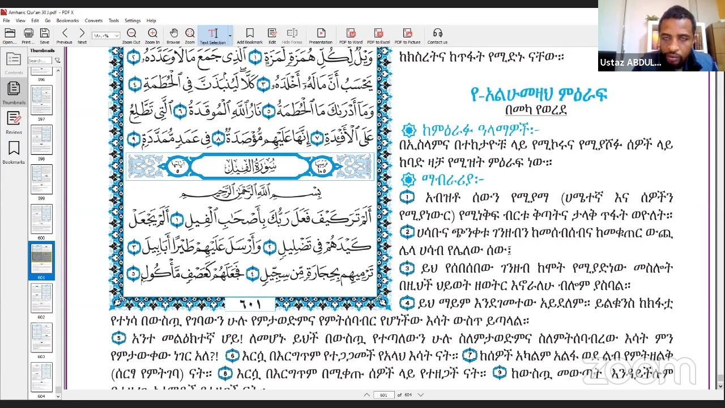Select page 602 thumbnail
This screenshot has width=725, height=408.
click(x=41, y=299)
